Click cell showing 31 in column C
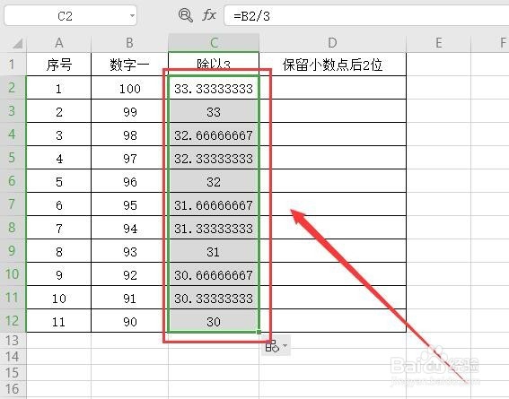Image resolution: width=509 pixels, height=399 pixels. pos(214,251)
